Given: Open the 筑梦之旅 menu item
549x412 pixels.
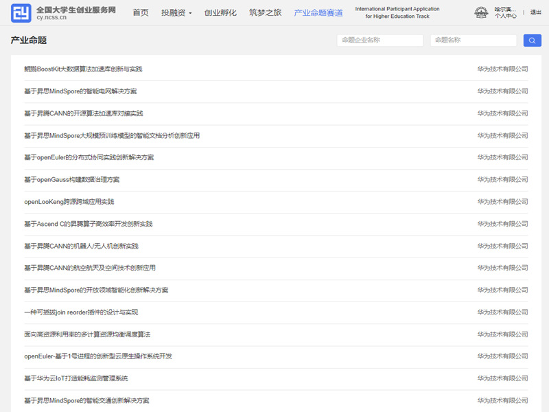Looking at the screenshot, I should click(x=265, y=13).
